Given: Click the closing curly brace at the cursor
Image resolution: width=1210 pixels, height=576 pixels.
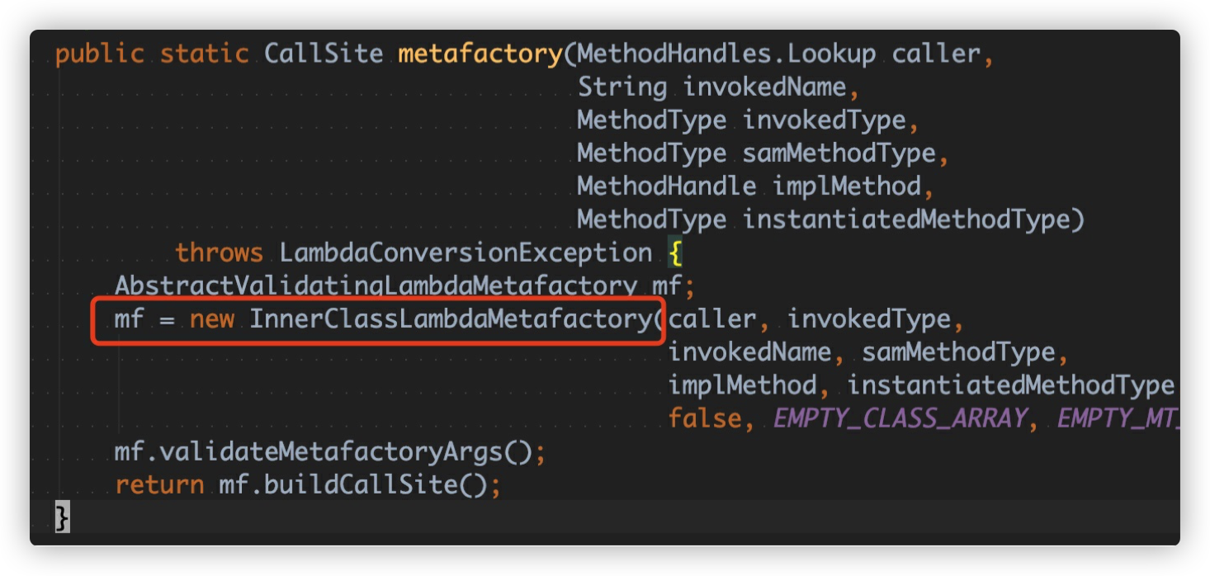Looking at the screenshot, I should coord(62,517).
